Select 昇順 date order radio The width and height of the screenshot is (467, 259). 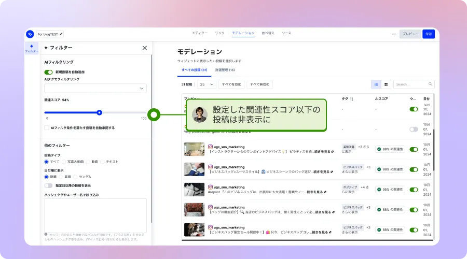pos(61,177)
